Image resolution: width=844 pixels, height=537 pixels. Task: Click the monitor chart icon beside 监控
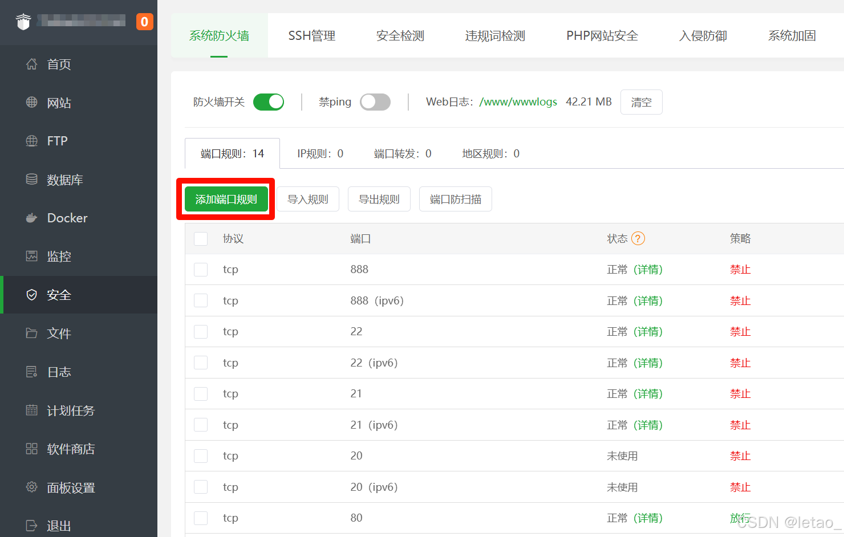coord(32,256)
